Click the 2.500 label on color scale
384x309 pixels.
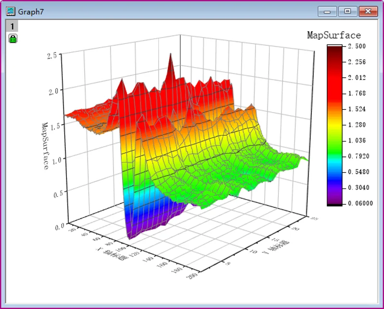click(357, 46)
